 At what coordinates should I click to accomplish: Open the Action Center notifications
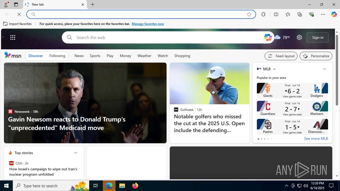[x=331, y=186]
